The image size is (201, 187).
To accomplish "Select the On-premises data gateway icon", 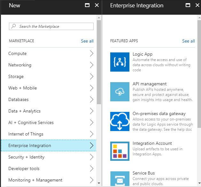I will 120,121.
